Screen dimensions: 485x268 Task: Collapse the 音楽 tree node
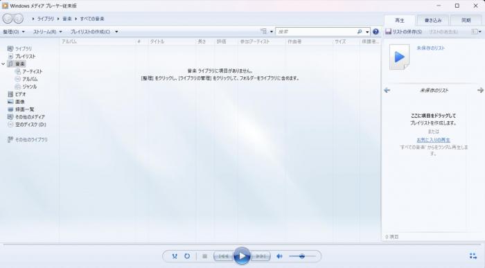pyautogui.click(x=3, y=64)
